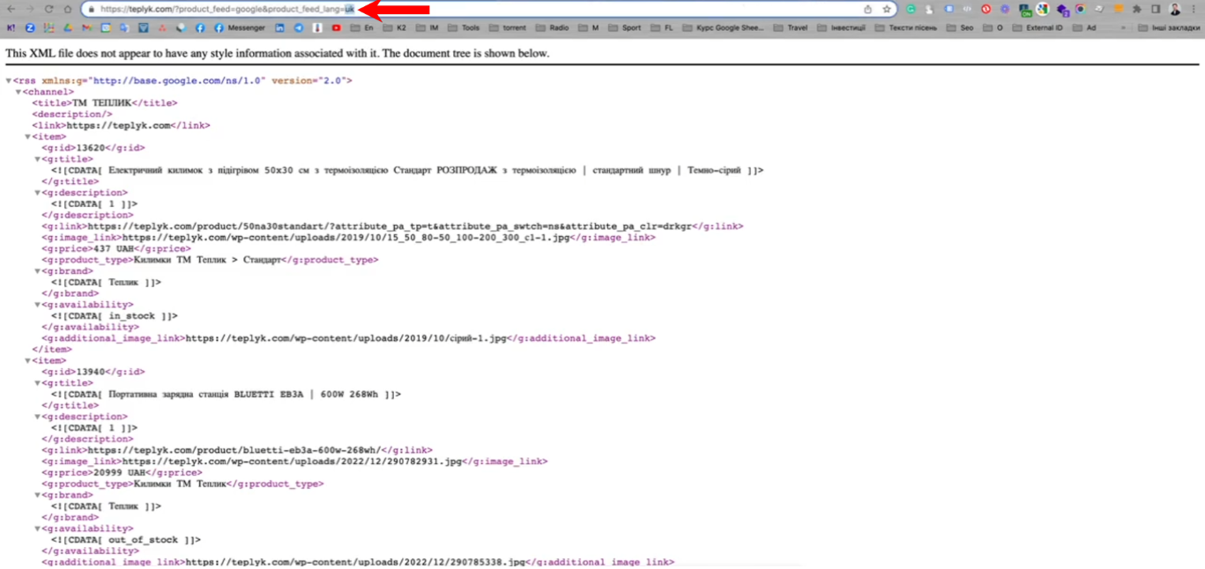Show hidden bookmarks with the » chevron

pos(1122,28)
